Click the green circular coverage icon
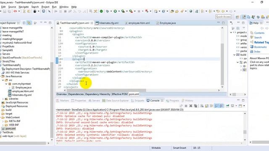 (x=101, y=11)
